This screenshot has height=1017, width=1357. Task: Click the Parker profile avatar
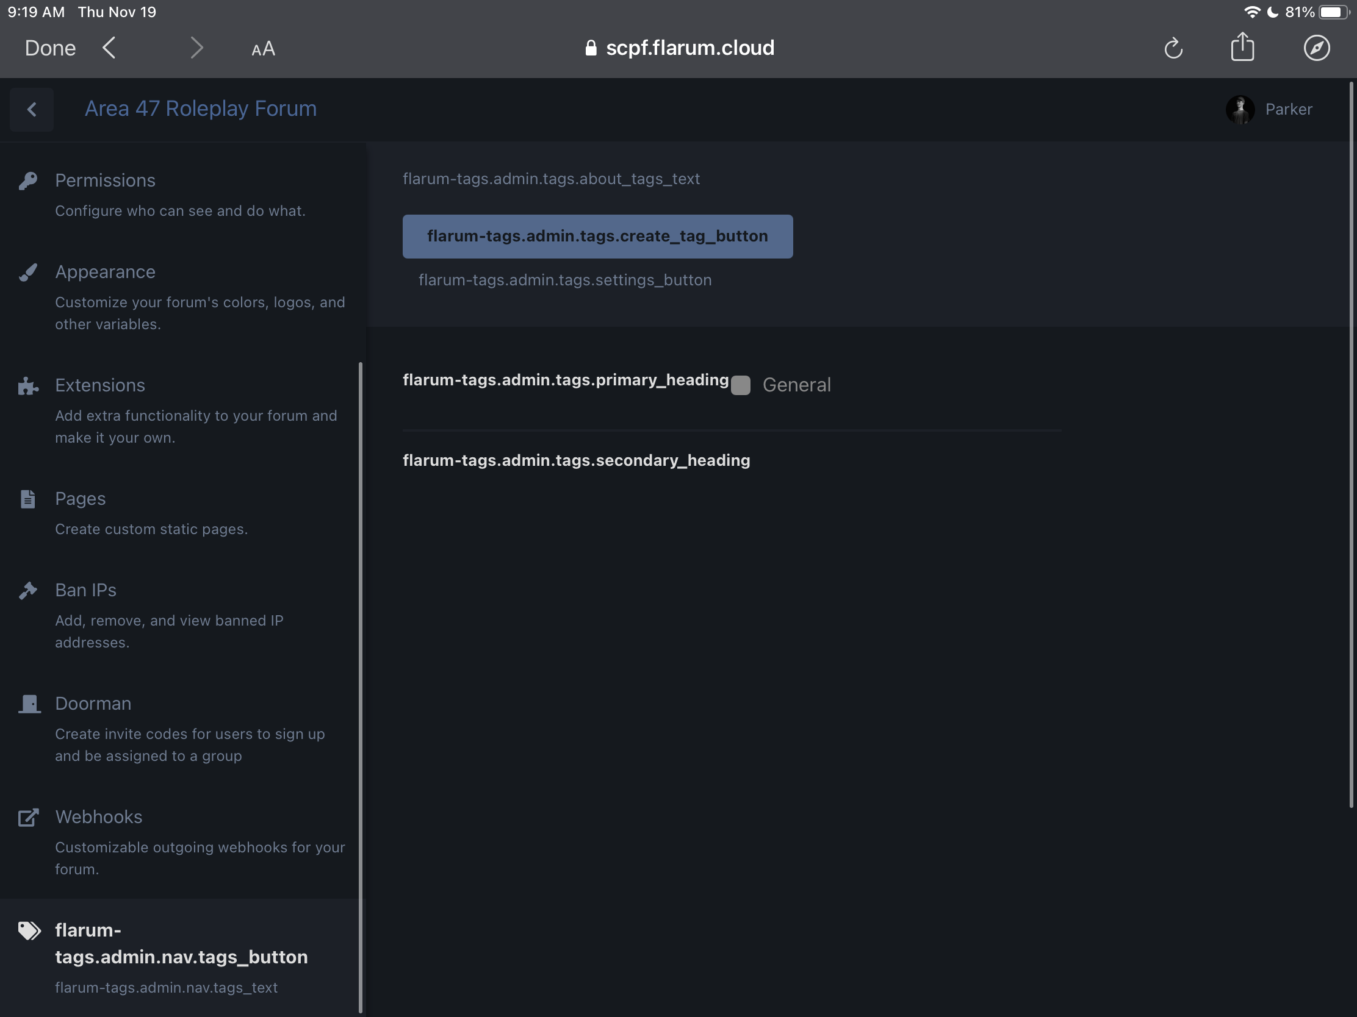coord(1240,109)
